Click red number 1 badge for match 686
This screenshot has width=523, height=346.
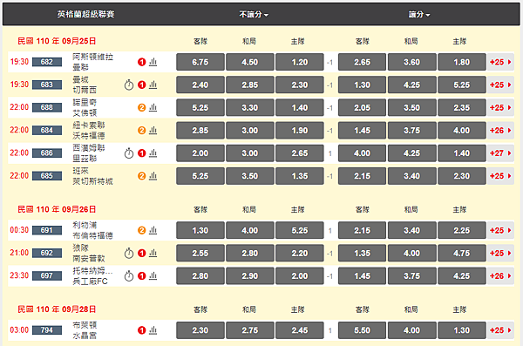click(142, 153)
